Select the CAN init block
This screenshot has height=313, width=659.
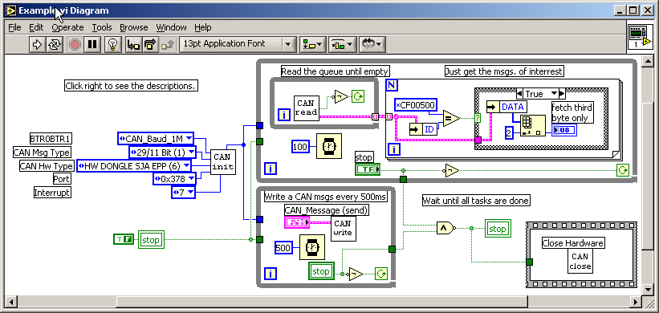coord(222,162)
